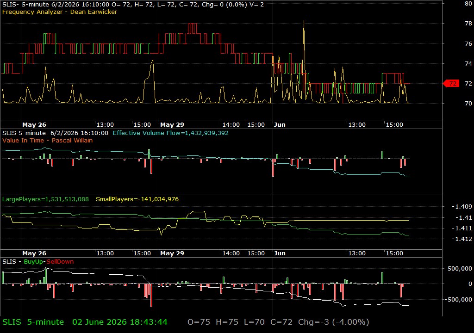Click the status bar H=75 value
Viewport: 474px width, 333px height.
[227, 322]
